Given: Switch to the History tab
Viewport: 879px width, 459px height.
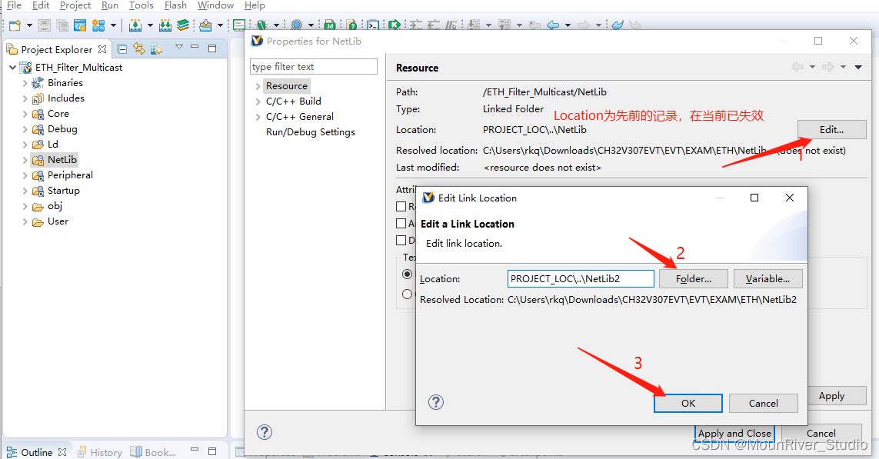Looking at the screenshot, I should pyautogui.click(x=100, y=452).
